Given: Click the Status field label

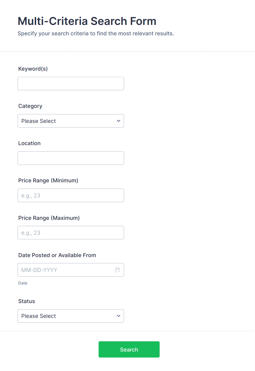Looking at the screenshot, I should pyautogui.click(x=27, y=301).
